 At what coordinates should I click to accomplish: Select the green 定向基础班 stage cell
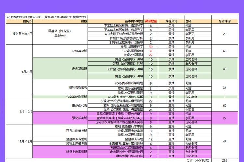[x=79, y=69]
